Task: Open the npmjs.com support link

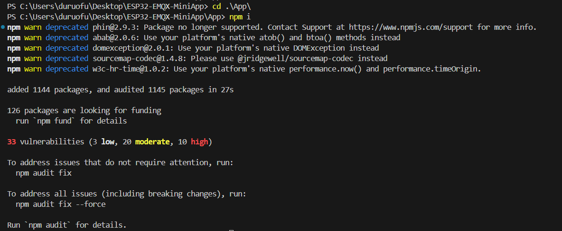Action: click(x=412, y=27)
